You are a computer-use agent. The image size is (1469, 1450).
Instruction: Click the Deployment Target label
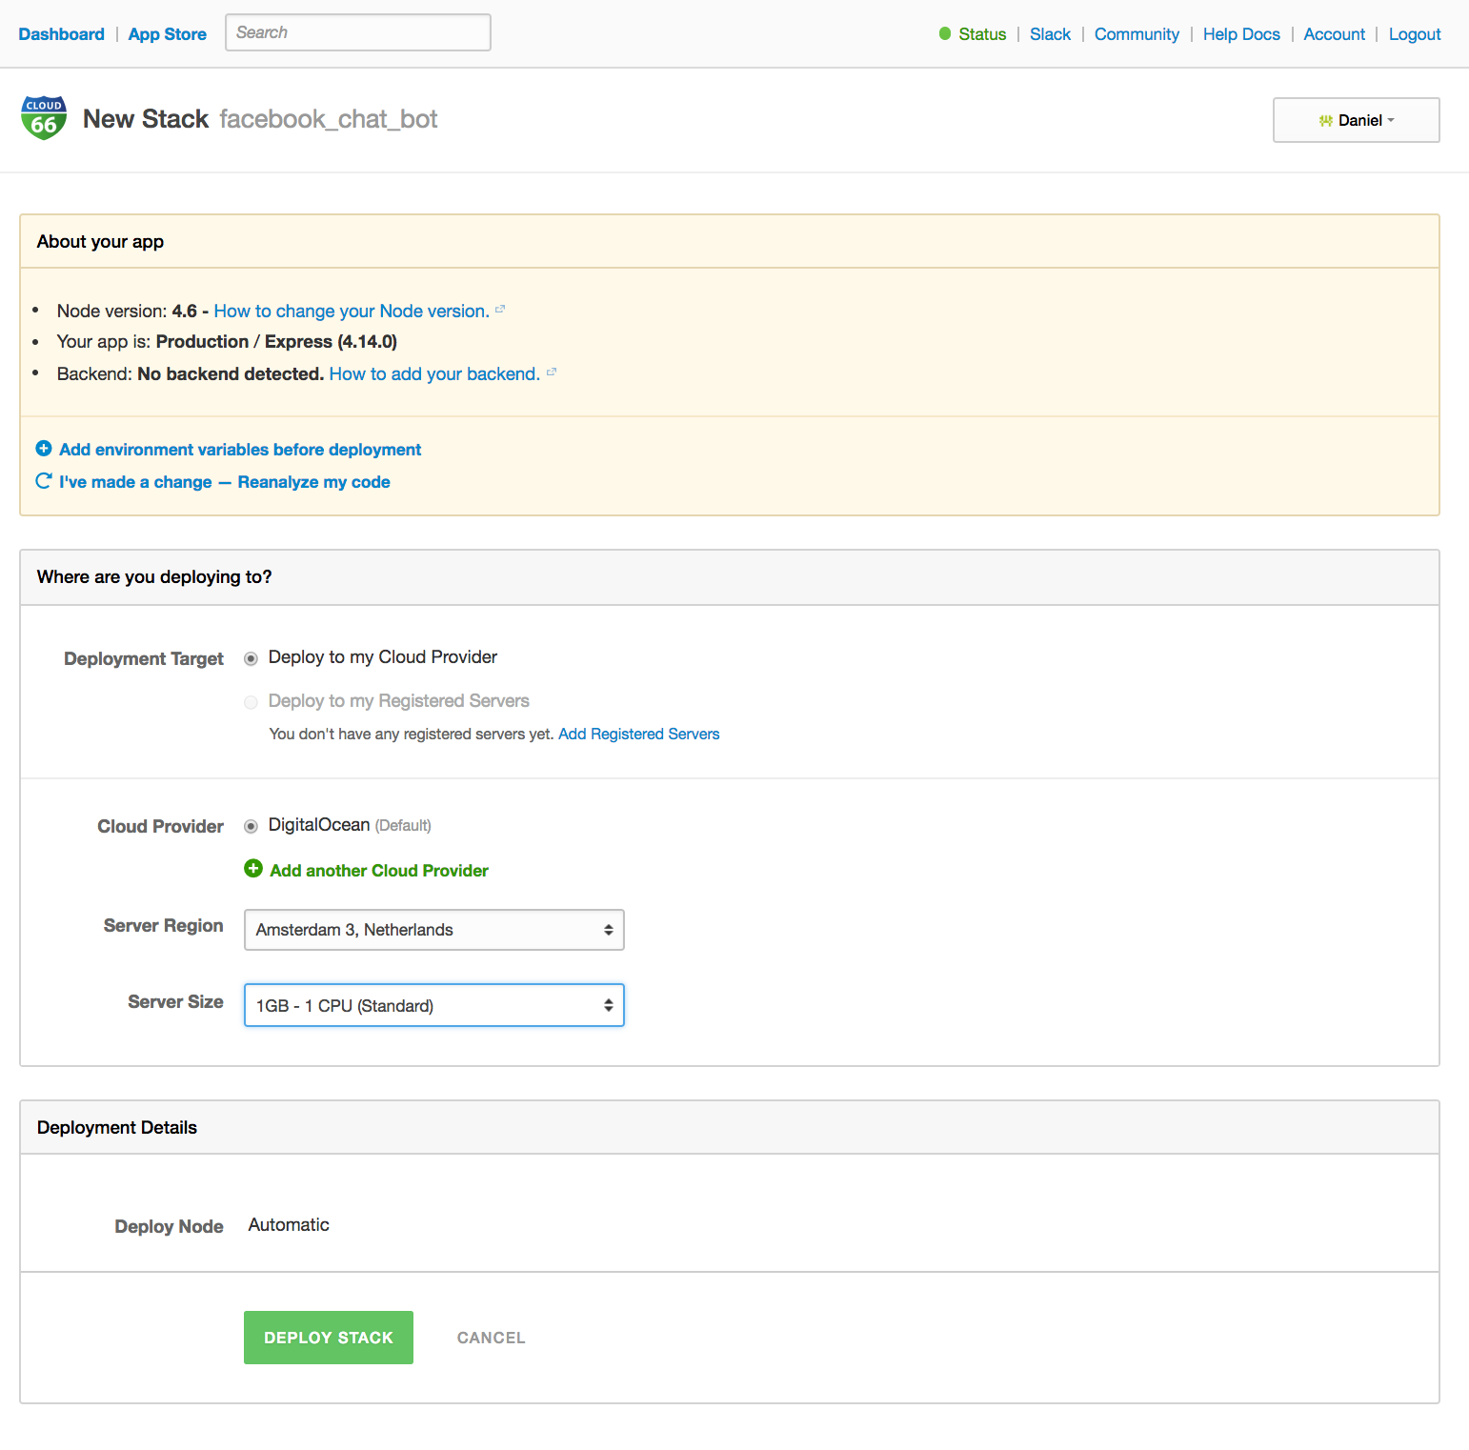[x=144, y=659]
